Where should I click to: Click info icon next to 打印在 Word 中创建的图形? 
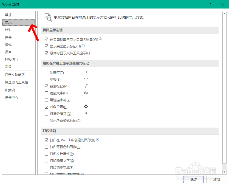click(98, 140)
